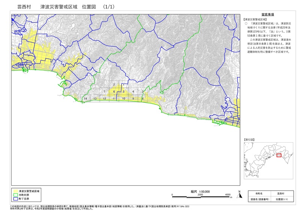Click map grid cell number 8
This screenshot has width=300, height=212.
[142, 99]
